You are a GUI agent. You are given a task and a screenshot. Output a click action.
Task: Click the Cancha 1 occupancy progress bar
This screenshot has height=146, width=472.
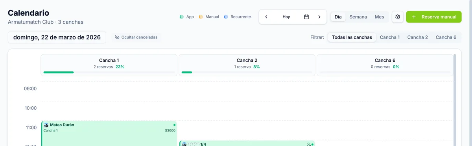point(109,72)
